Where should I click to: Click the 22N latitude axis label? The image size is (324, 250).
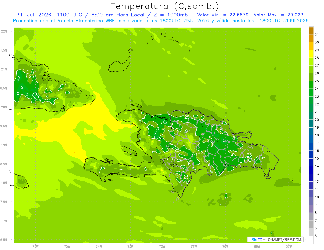coord(4,31)
